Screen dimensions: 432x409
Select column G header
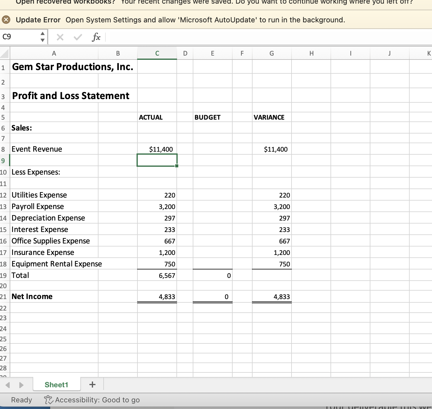point(272,53)
